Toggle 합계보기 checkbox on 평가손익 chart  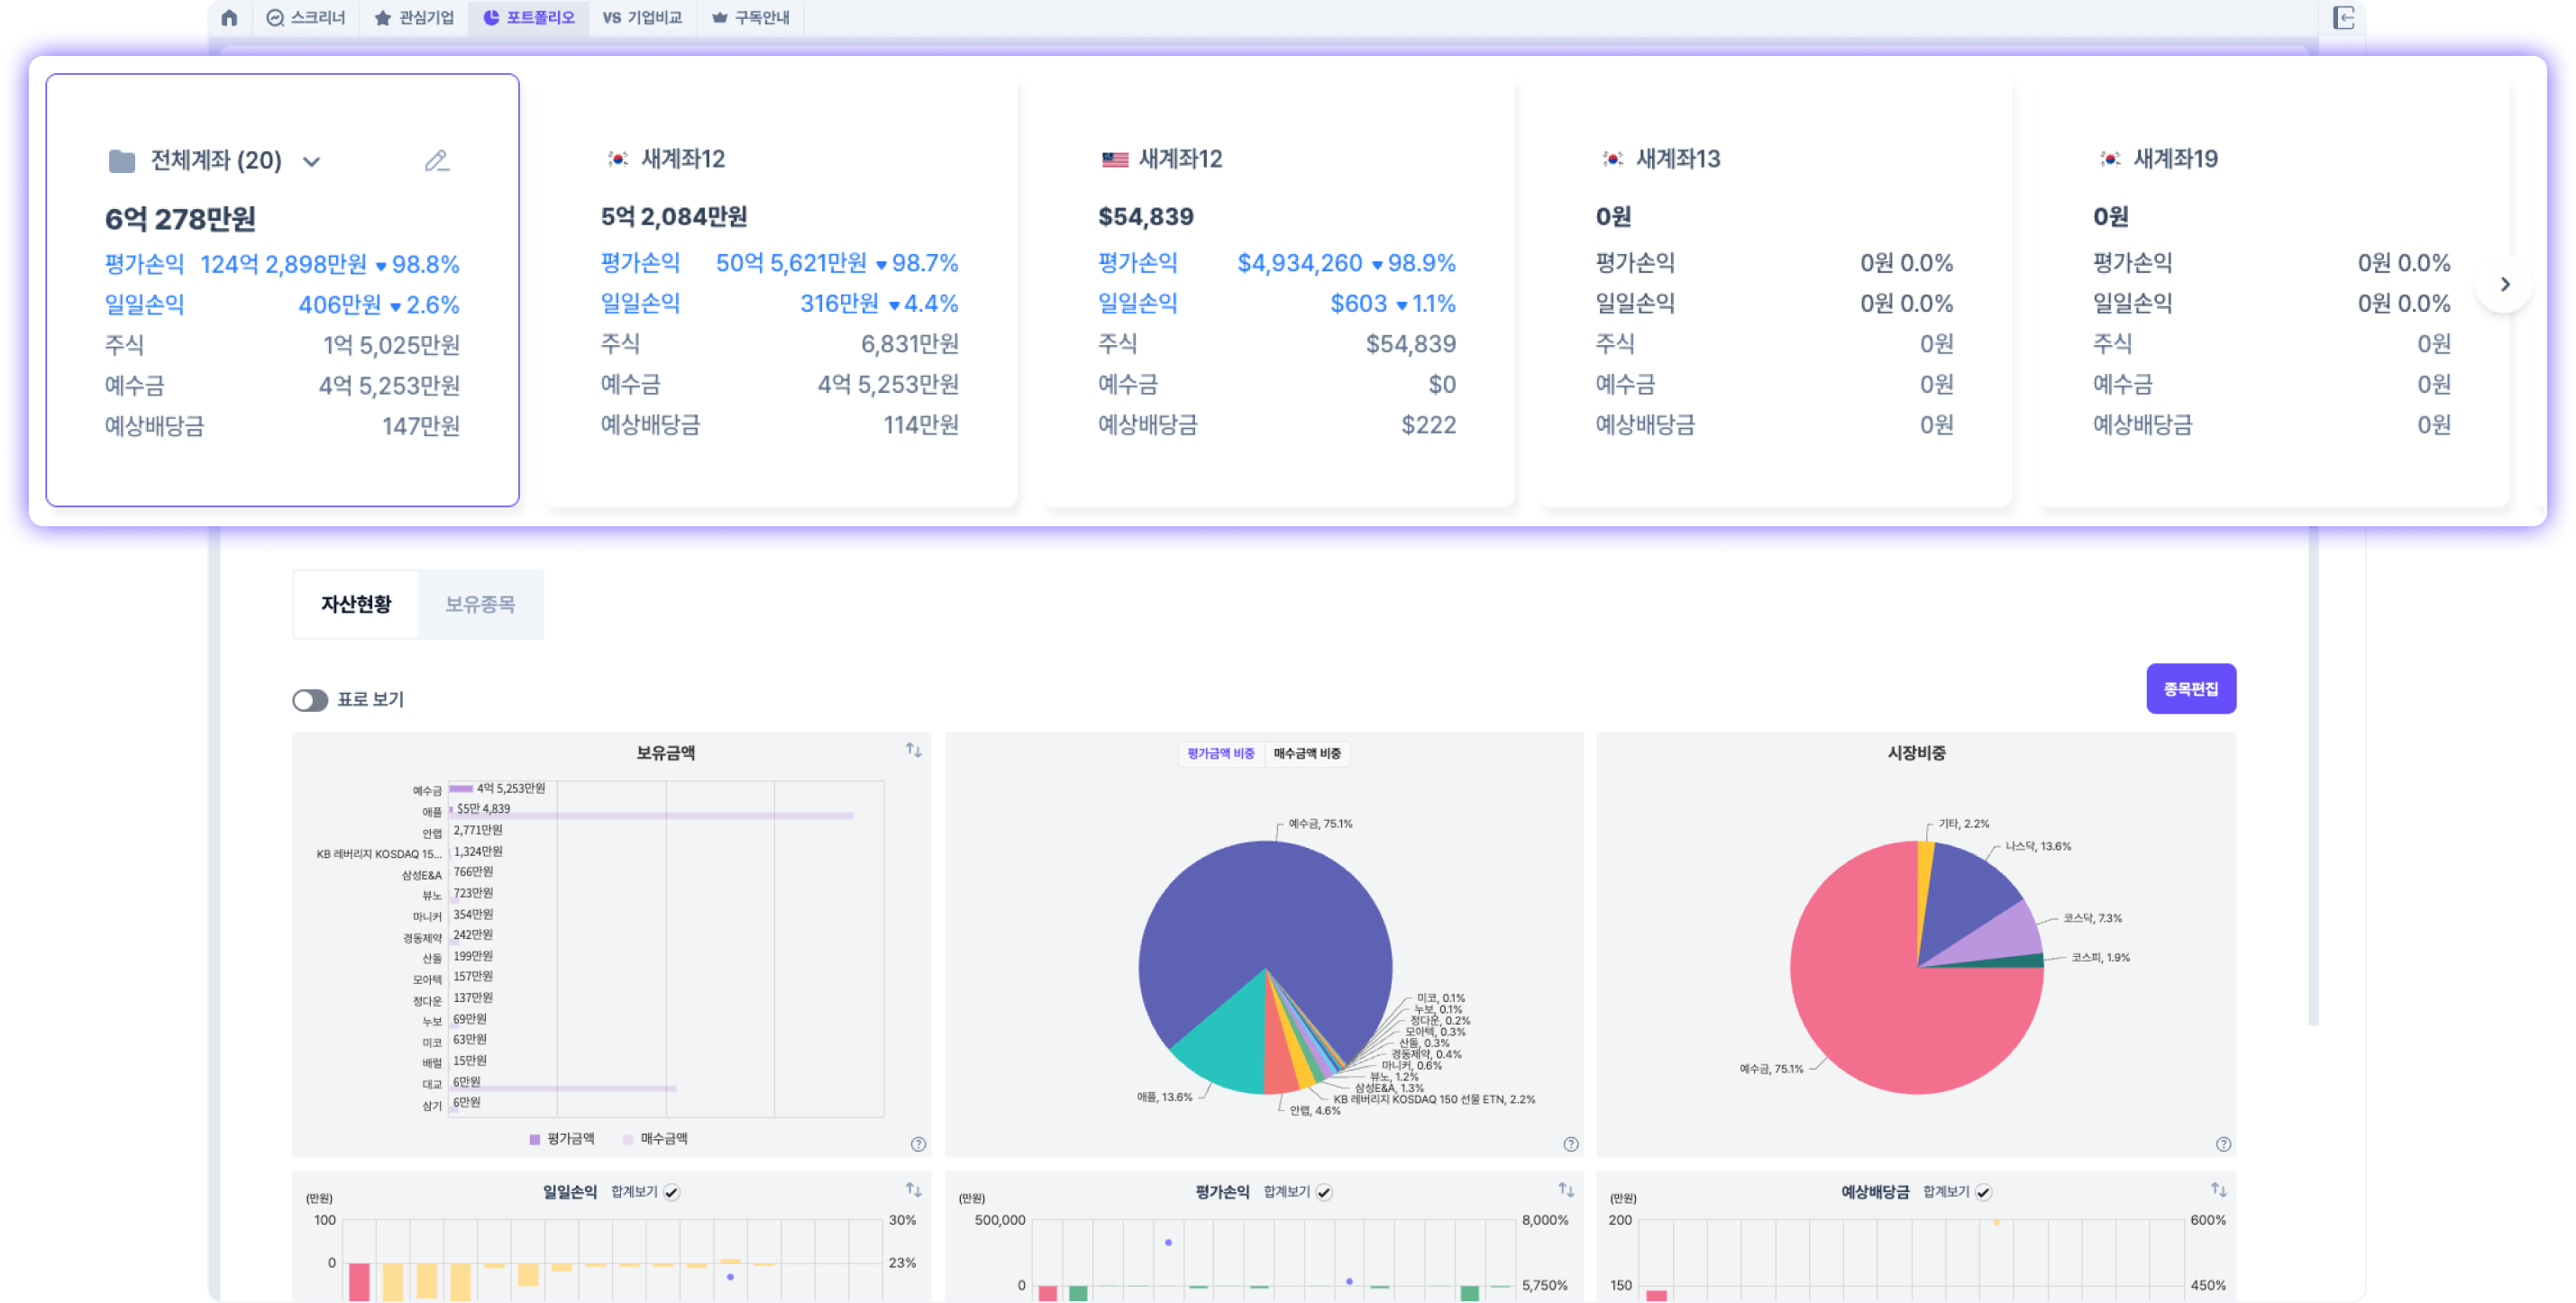(1324, 1192)
